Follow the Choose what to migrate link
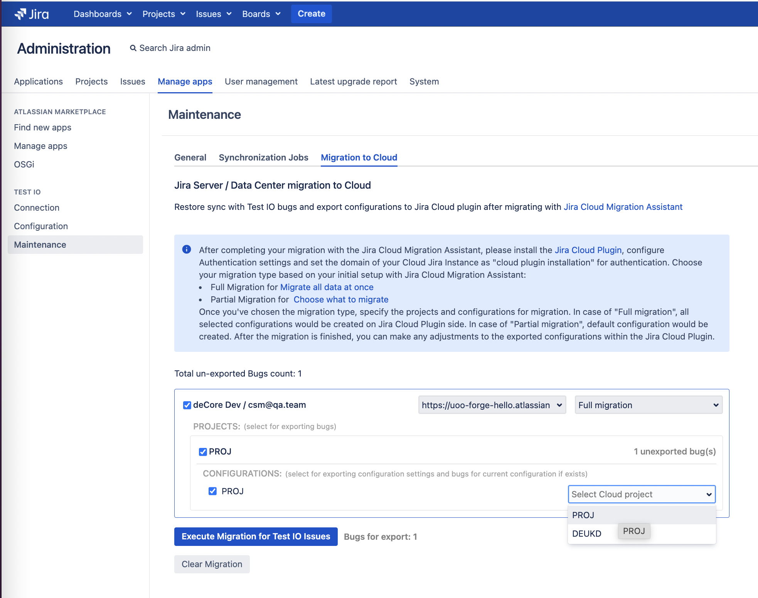This screenshot has height=598, width=758. [341, 299]
